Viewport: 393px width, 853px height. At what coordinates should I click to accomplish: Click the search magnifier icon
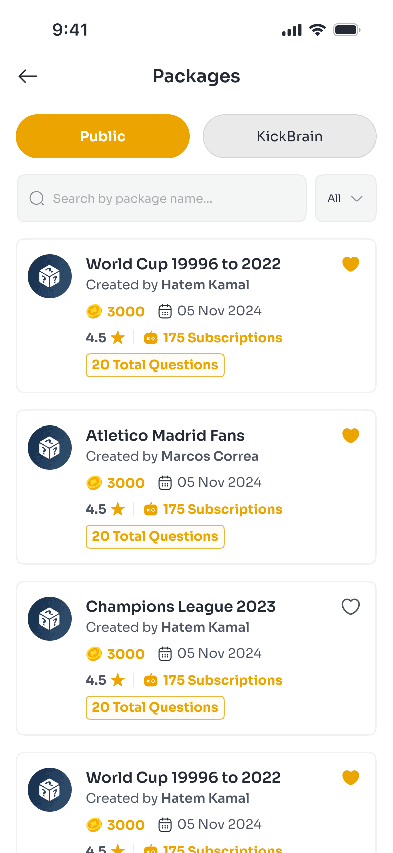[x=37, y=199]
